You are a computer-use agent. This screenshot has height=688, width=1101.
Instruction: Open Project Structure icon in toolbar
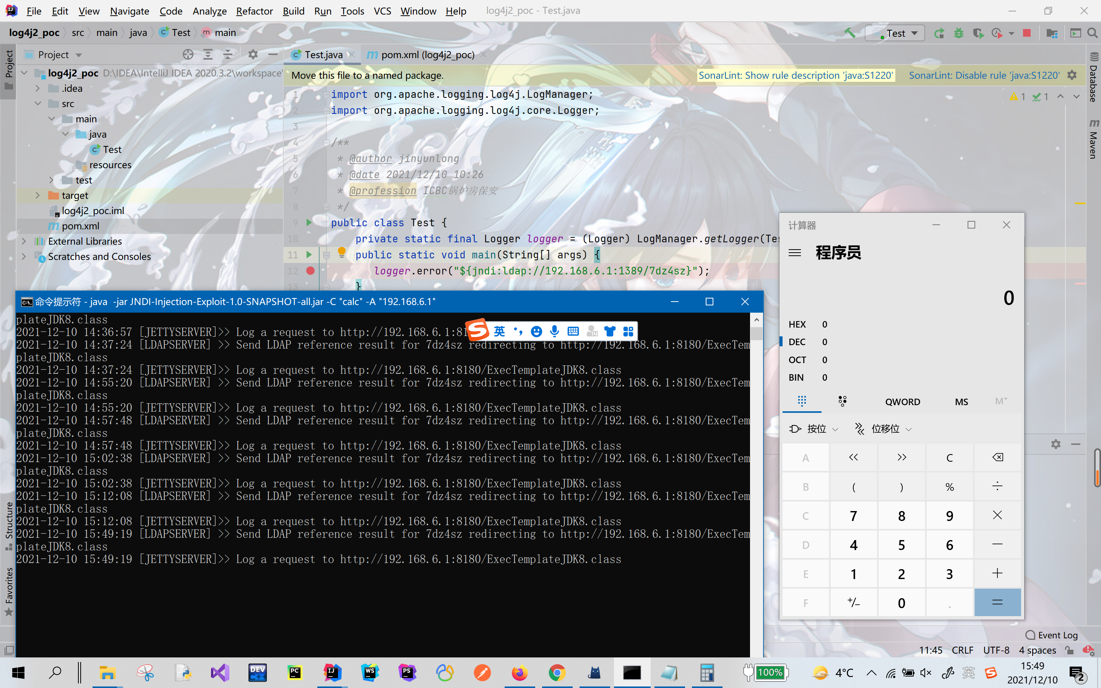click(x=1051, y=33)
